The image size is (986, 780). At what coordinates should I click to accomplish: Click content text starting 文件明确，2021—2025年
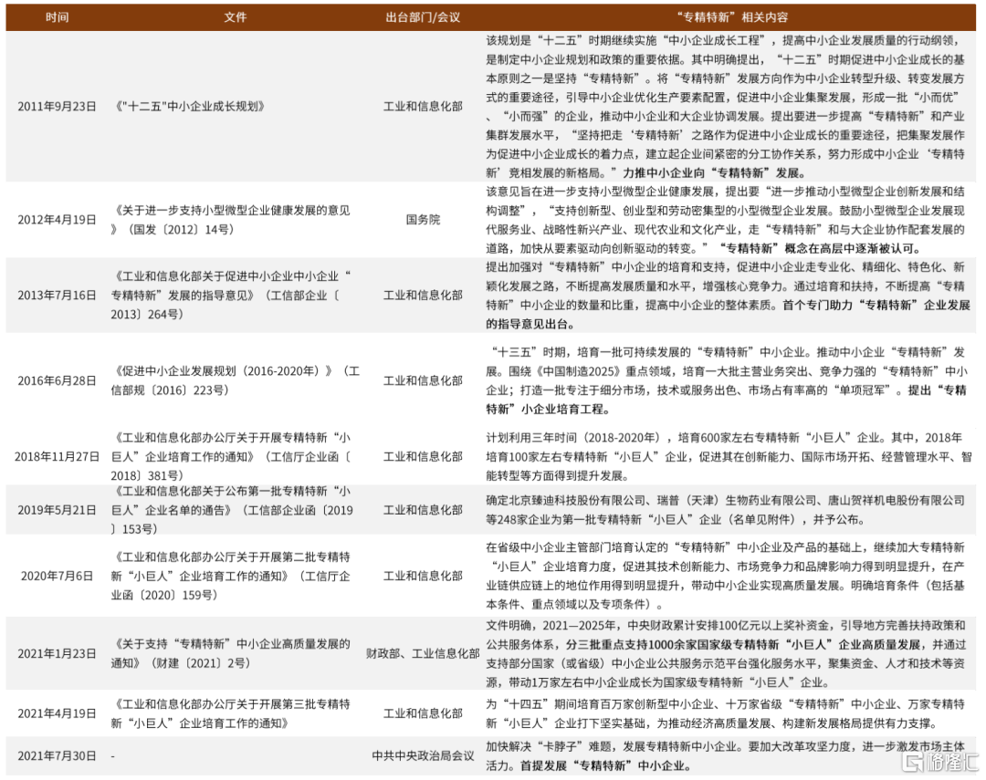(725, 654)
